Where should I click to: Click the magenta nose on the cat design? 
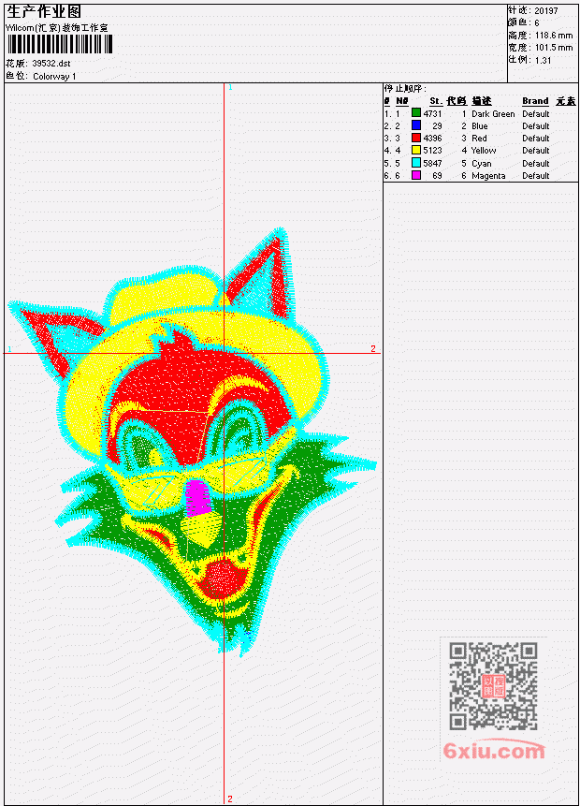pyautogui.click(x=197, y=498)
